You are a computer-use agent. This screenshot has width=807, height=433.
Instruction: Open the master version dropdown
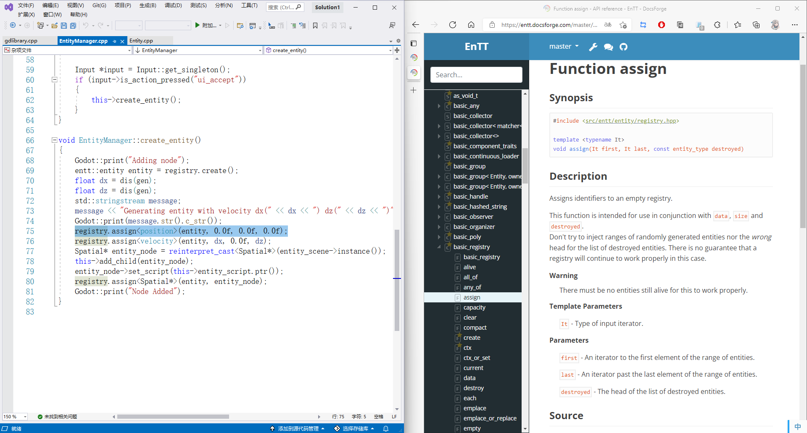(x=564, y=46)
